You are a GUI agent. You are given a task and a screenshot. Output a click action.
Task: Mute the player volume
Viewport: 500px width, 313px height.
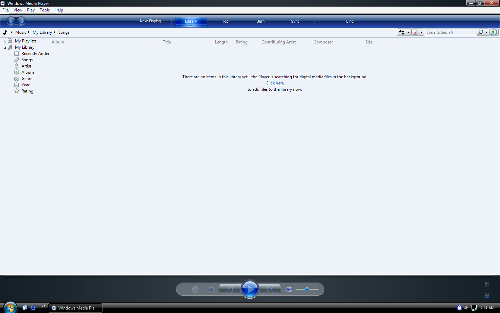coord(289,289)
